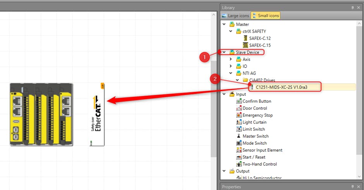Pin the Library panel
The width and height of the screenshot is (364, 190).
[x=352, y=8]
